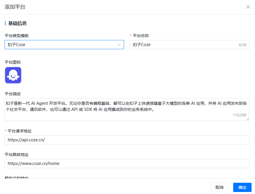Click the required 平台请求地址 label
This screenshot has width=255, height=194.
tap(20, 131)
